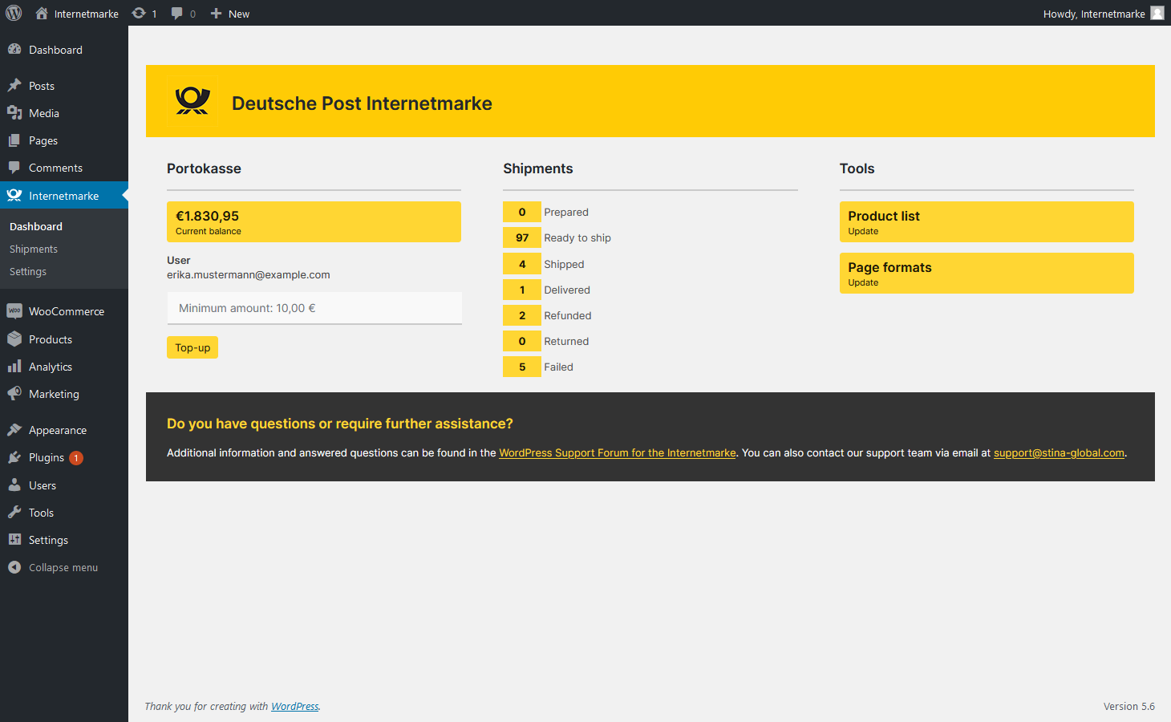Open the Posts menu item
The width and height of the screenshot is (1171, 722).
click(x=64, y=86)
